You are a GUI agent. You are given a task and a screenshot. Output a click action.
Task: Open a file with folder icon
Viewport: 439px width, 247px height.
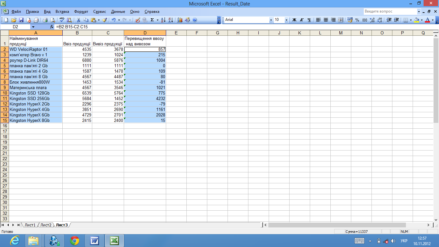pos(13,20)
